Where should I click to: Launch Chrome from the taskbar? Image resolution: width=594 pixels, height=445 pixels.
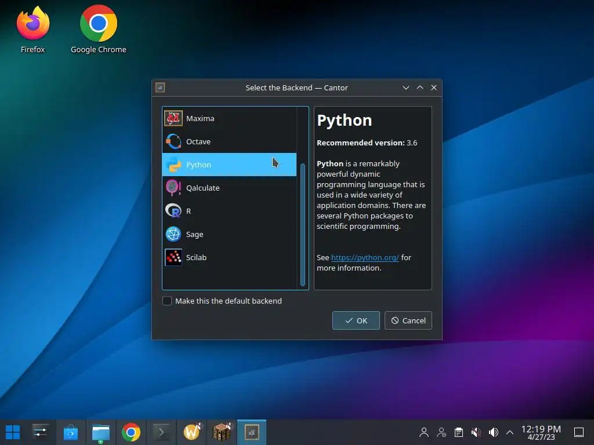coord(131,432)
